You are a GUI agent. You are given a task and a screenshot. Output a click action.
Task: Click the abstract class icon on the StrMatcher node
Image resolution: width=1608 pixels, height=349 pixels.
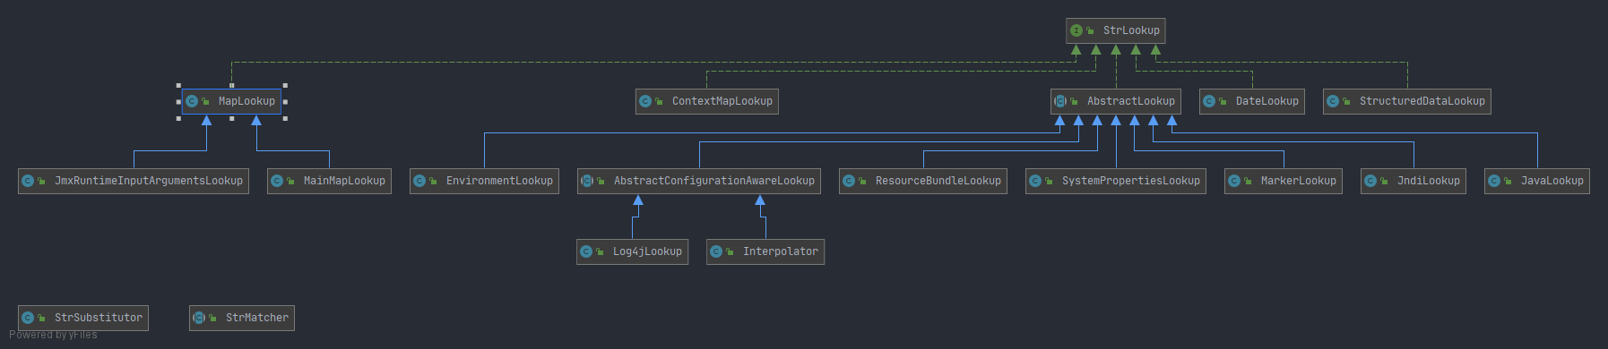pyautogui.click(x=199, y=318)
